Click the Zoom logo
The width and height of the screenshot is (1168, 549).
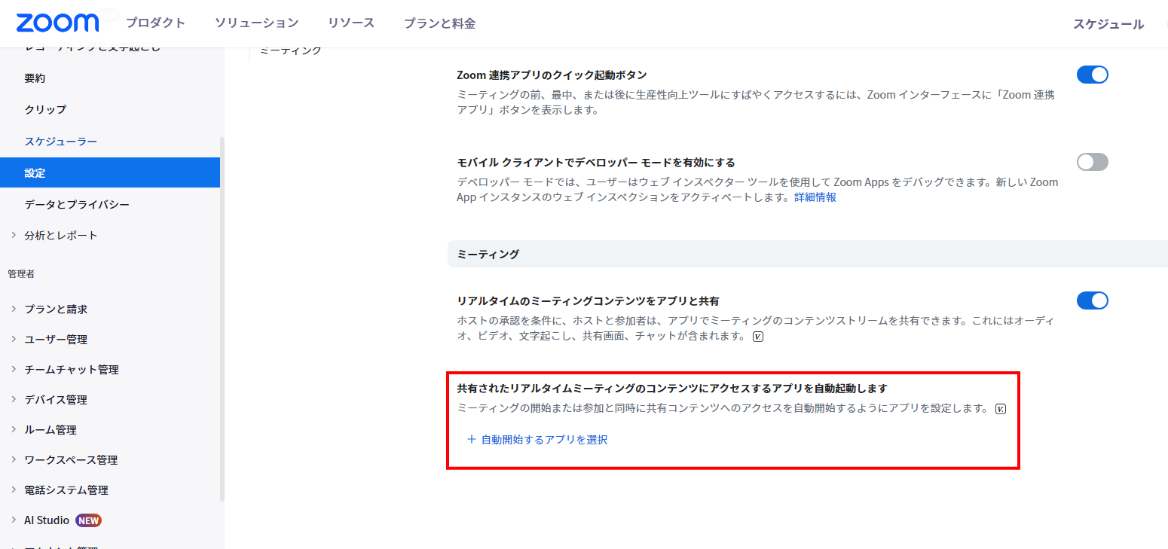coord(57,23)
